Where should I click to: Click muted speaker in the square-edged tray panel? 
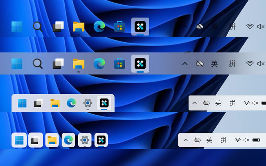255,103
